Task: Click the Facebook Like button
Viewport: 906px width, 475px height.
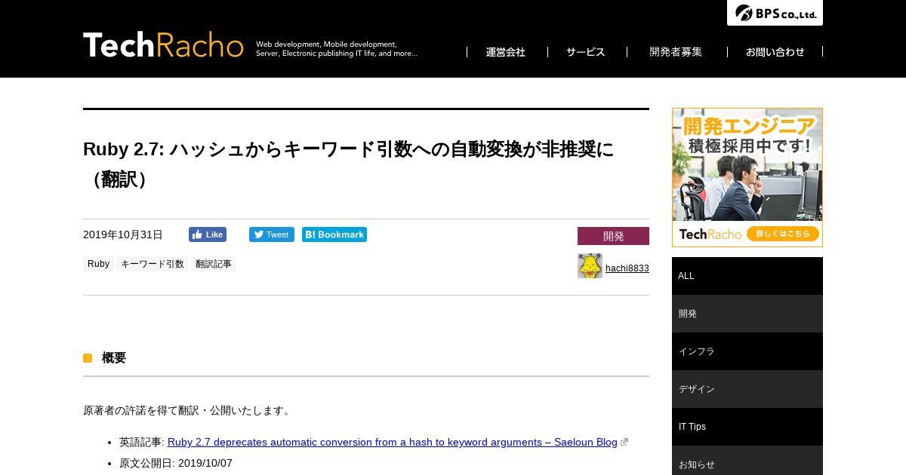Action: pyautogui.click(x=208, y=234)
